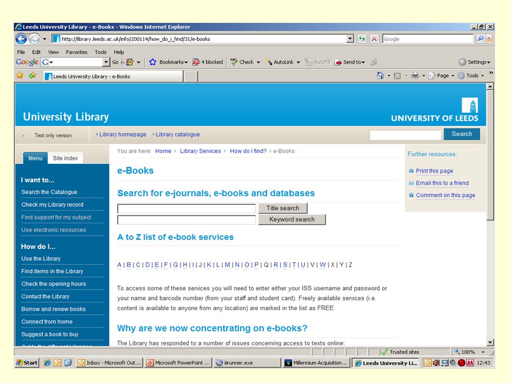511x383 pixels.
Task: Switch to the Site index tab
Action: coord(65,158)
